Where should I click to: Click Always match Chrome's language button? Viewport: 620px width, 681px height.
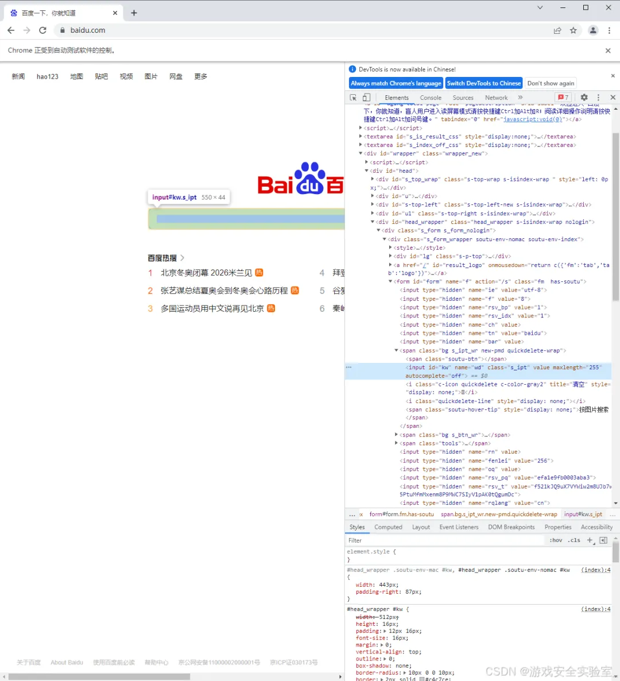tap(396, 83)
